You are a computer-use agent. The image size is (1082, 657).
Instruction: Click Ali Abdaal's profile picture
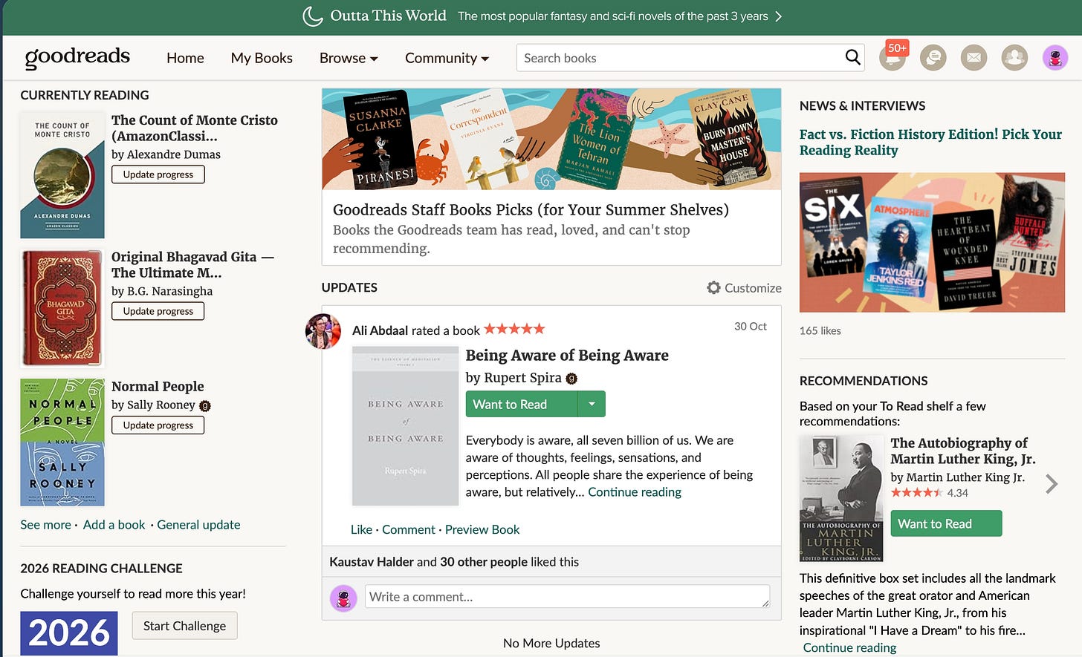tap(323, 331)
